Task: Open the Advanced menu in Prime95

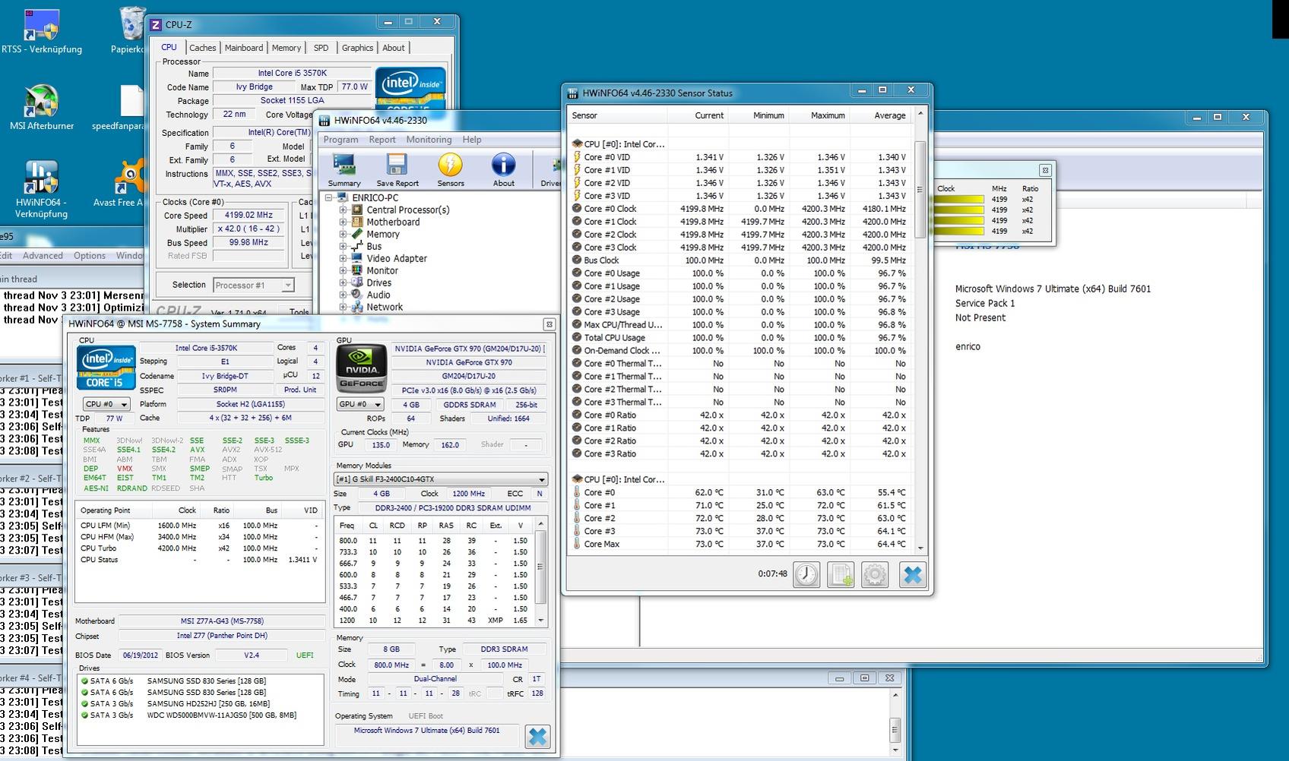Action: pos(43,256)
